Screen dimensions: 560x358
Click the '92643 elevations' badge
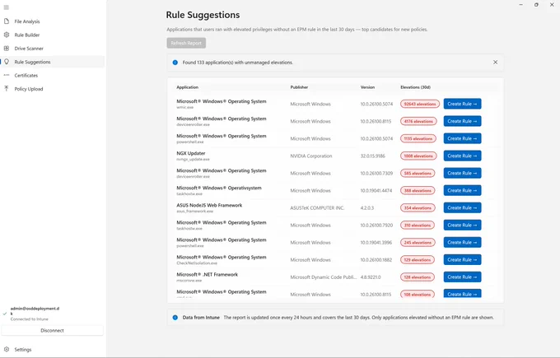pyautogui.click(x=420, y=104)
